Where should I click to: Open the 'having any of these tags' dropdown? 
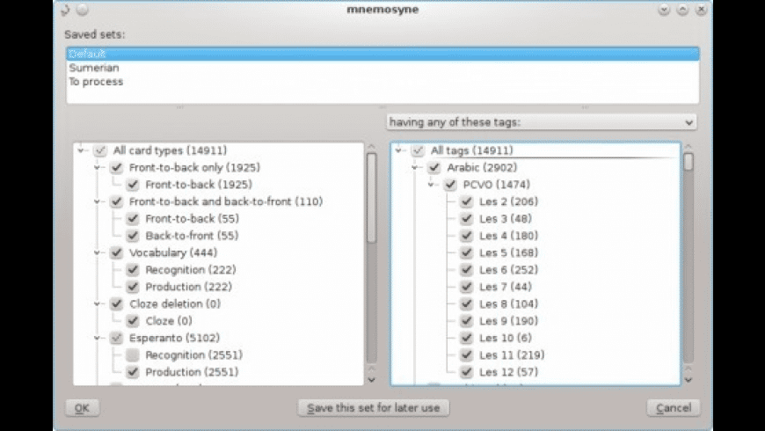point(541,122)
